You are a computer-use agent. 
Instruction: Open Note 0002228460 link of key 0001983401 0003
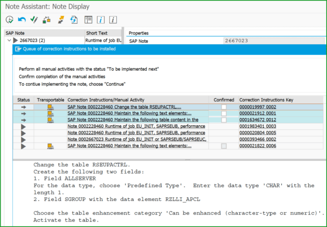136,126
